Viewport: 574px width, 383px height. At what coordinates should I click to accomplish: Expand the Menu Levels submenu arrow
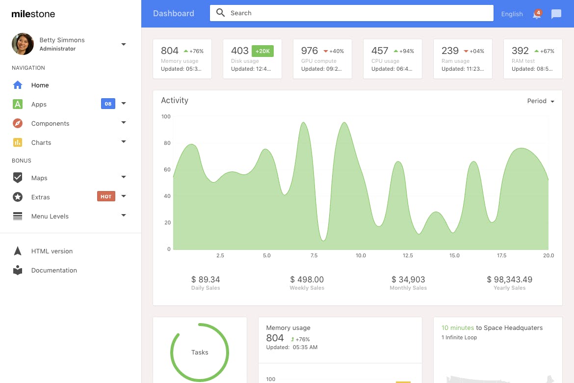pyautogui.click(x=124, y=216)
